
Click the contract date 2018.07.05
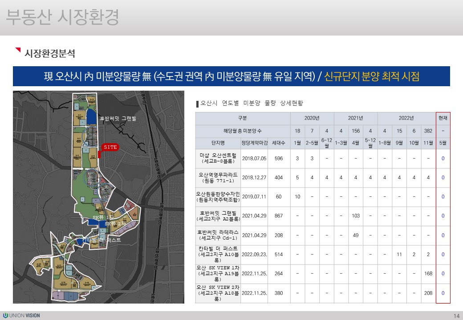tap(254, 159)
